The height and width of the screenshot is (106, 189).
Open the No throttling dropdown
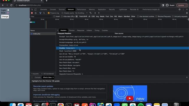pos(82,13)
